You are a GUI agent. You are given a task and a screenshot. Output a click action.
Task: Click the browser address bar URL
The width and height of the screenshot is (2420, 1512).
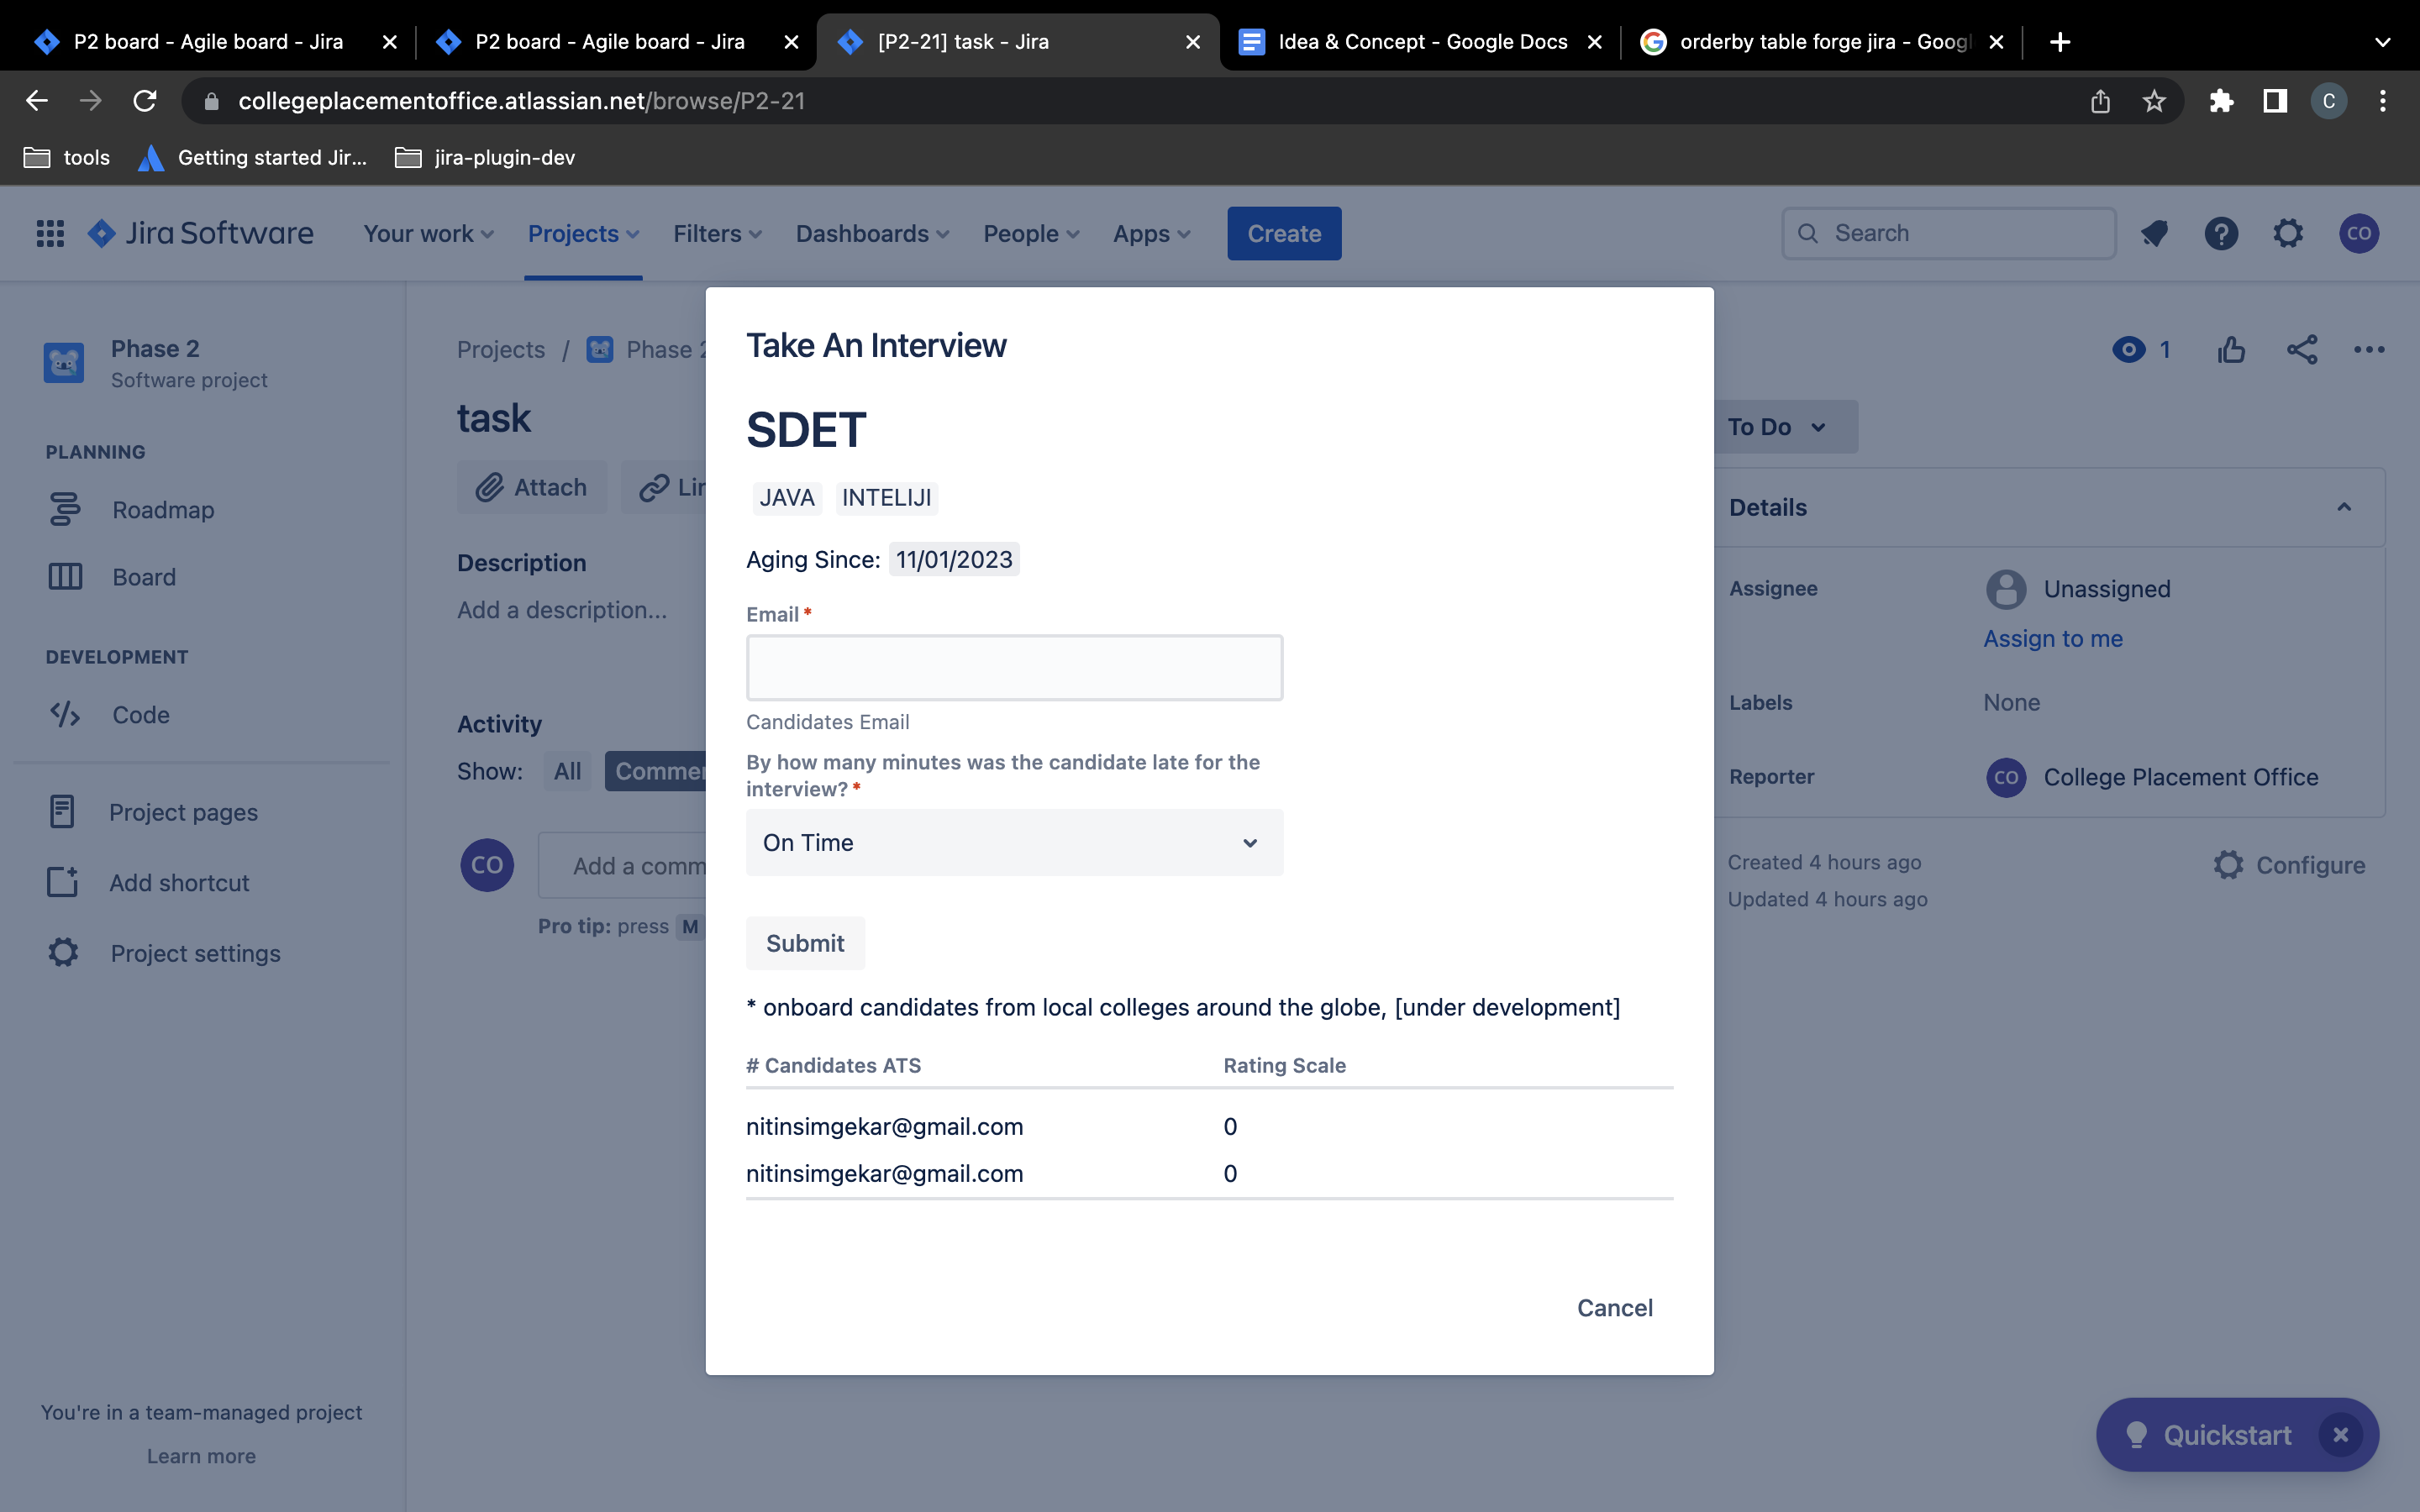point(522,101)
